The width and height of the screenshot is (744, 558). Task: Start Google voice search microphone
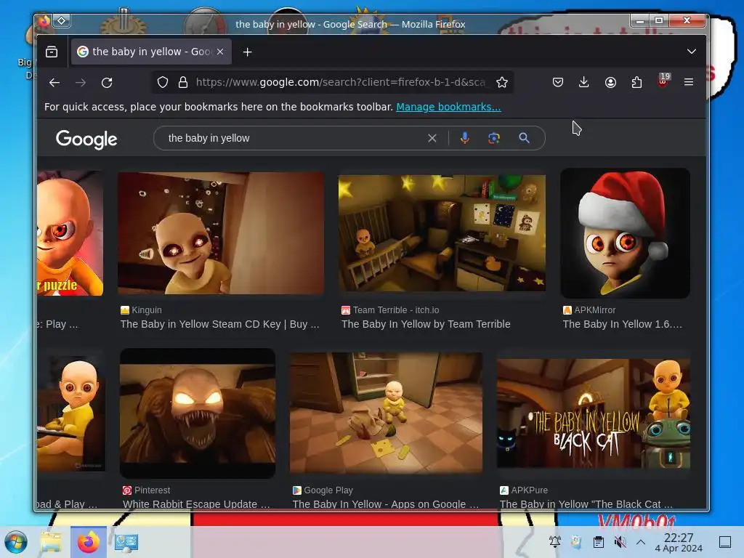pyautogui.click(x=465, y=138)
